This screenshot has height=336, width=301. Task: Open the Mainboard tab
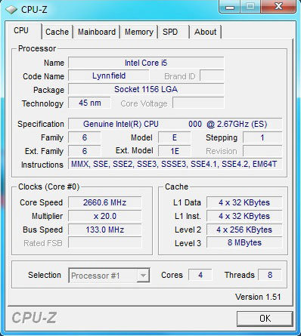[97, 32]
